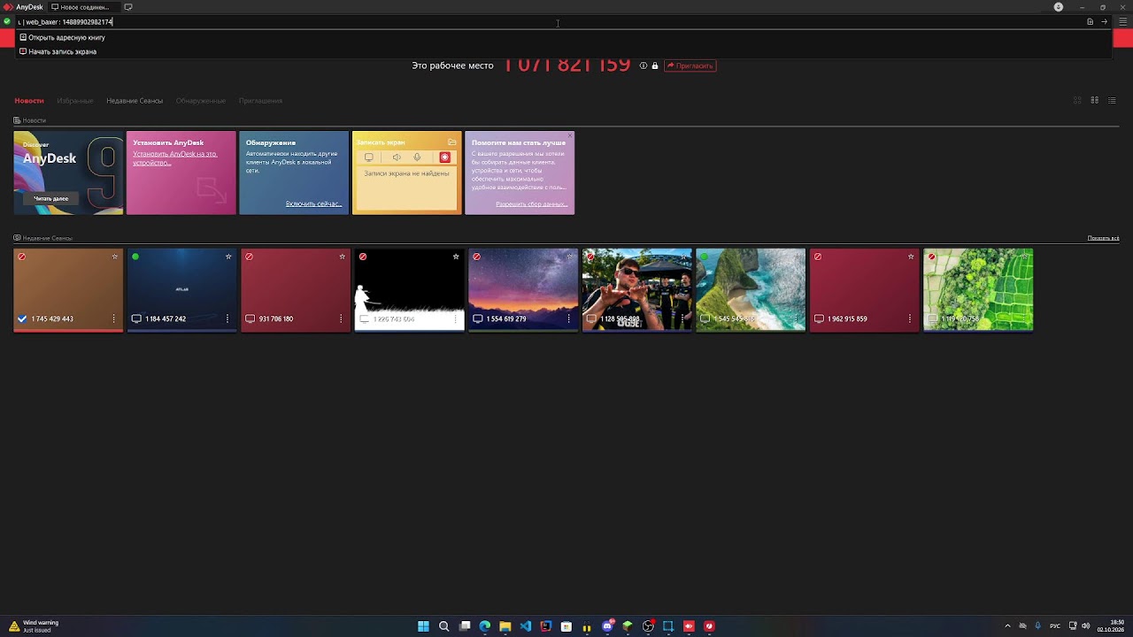Open the 1 554 619 279 session thumbnail
This screenshot has height=637, width=1133.
click(523, 289)
